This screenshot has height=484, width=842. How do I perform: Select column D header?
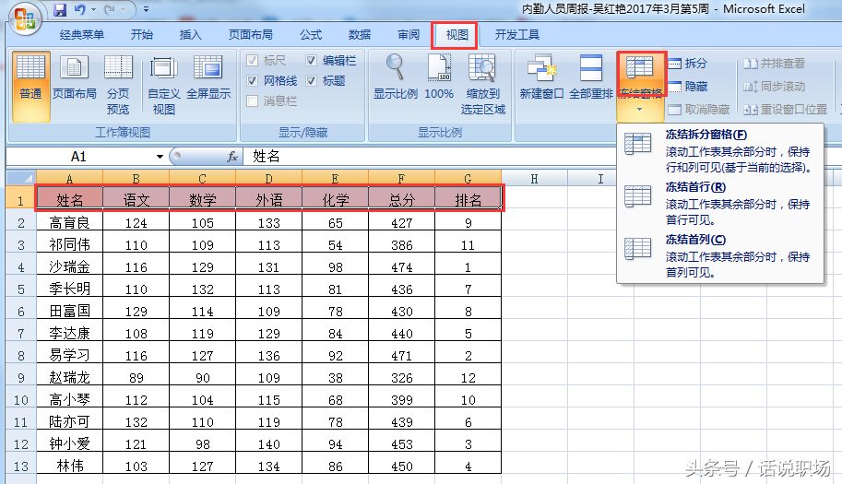(268, 178)
